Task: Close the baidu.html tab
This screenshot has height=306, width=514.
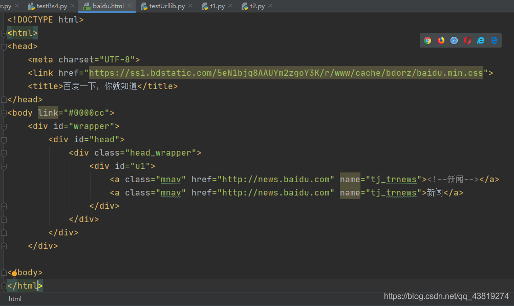Action: (x=130, y=6)
